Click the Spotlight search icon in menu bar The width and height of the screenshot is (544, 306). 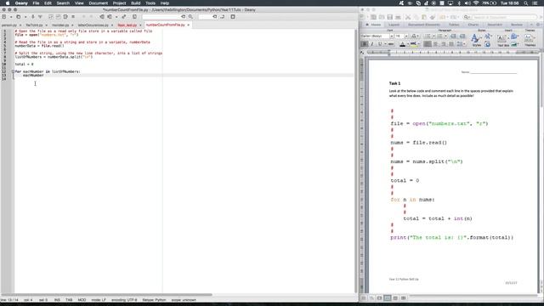click(x=526, y=3)
